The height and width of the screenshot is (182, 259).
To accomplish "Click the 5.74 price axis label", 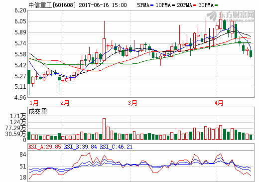I will (x=20, y=43).
